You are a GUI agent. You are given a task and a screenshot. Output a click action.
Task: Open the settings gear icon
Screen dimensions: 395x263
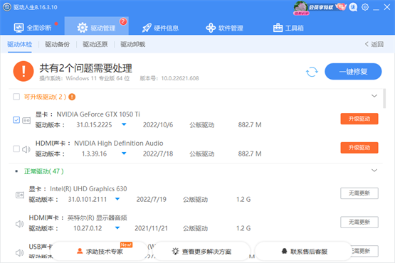(365, 7)
